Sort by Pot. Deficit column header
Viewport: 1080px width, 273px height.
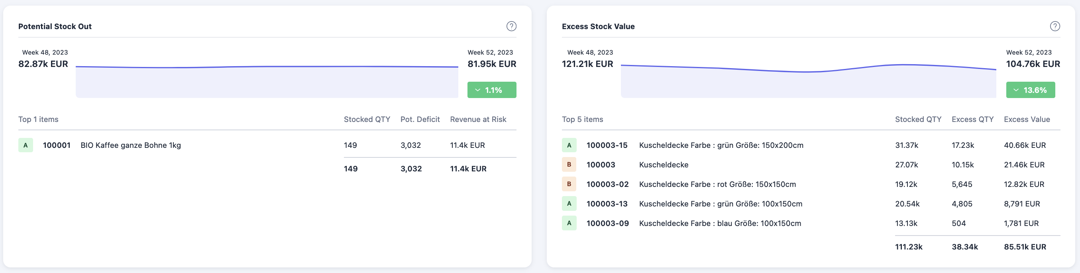[x=420, y=120]
